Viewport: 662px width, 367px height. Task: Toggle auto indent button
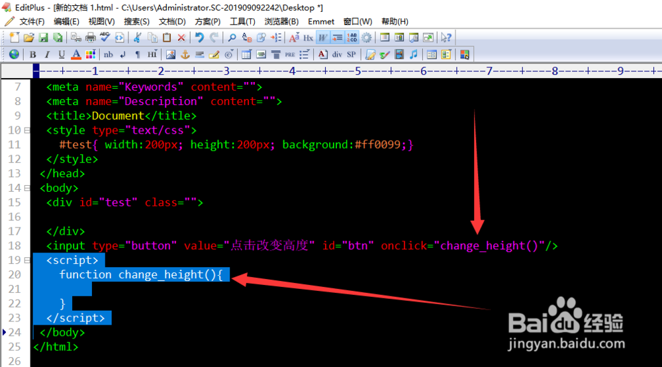(x=337, y=38)
